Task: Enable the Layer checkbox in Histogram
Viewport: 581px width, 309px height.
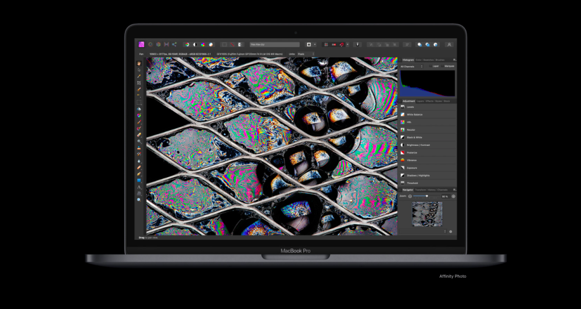Action: tap(430, 66)
